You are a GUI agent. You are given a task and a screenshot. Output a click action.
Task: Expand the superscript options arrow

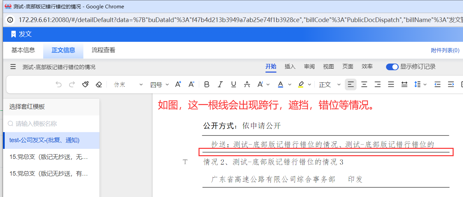pyautogui.click(x=268, y=85)
